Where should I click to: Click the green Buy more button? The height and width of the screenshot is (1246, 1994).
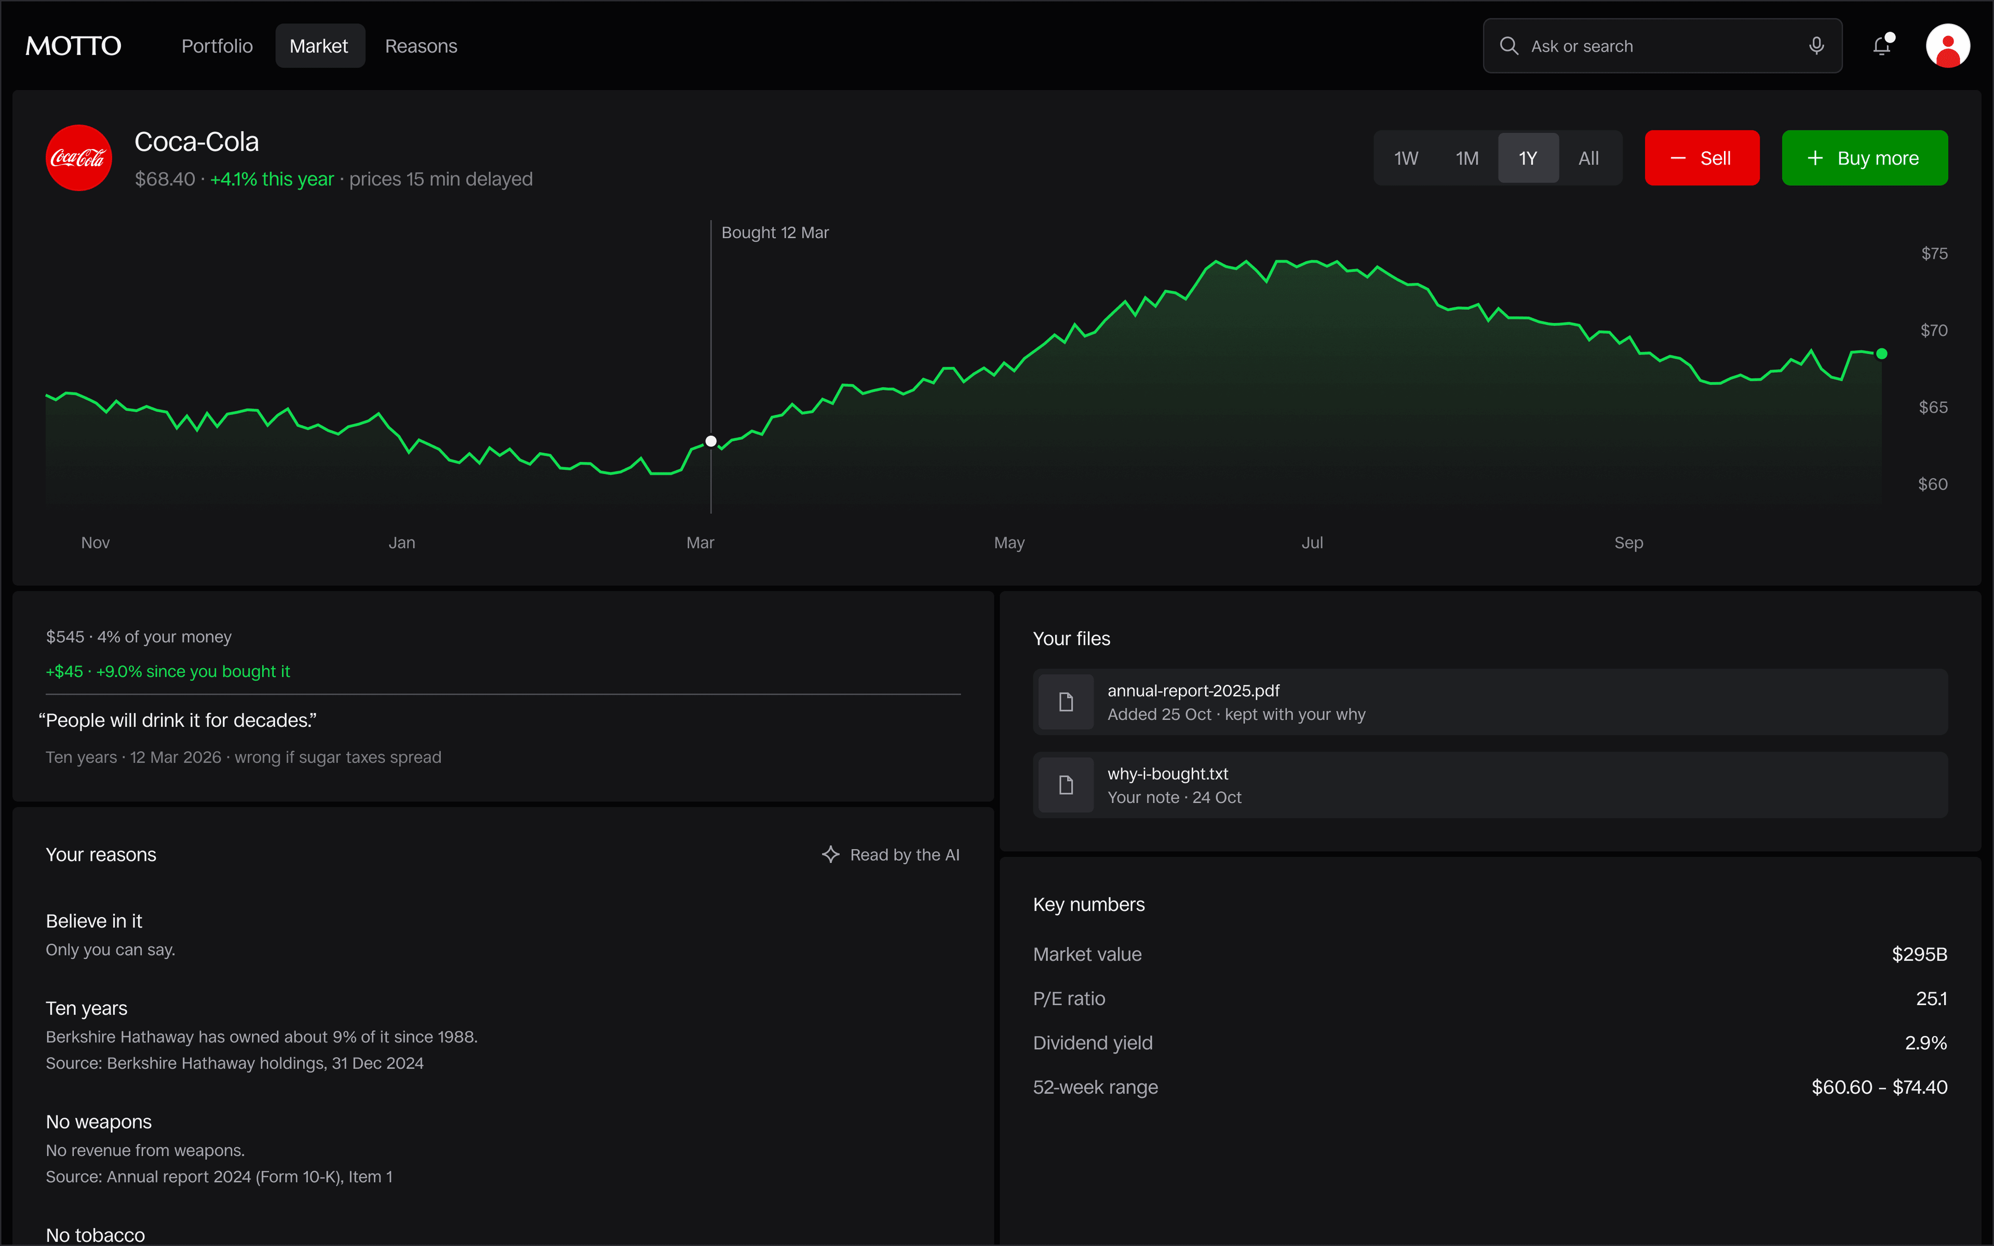1864,158
